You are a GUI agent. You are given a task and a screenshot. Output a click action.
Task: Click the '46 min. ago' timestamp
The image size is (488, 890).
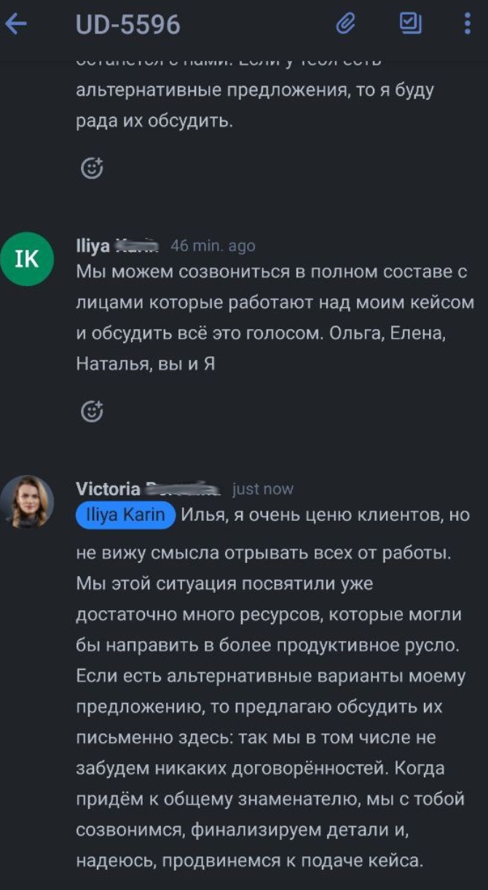[x=213, y=246]
